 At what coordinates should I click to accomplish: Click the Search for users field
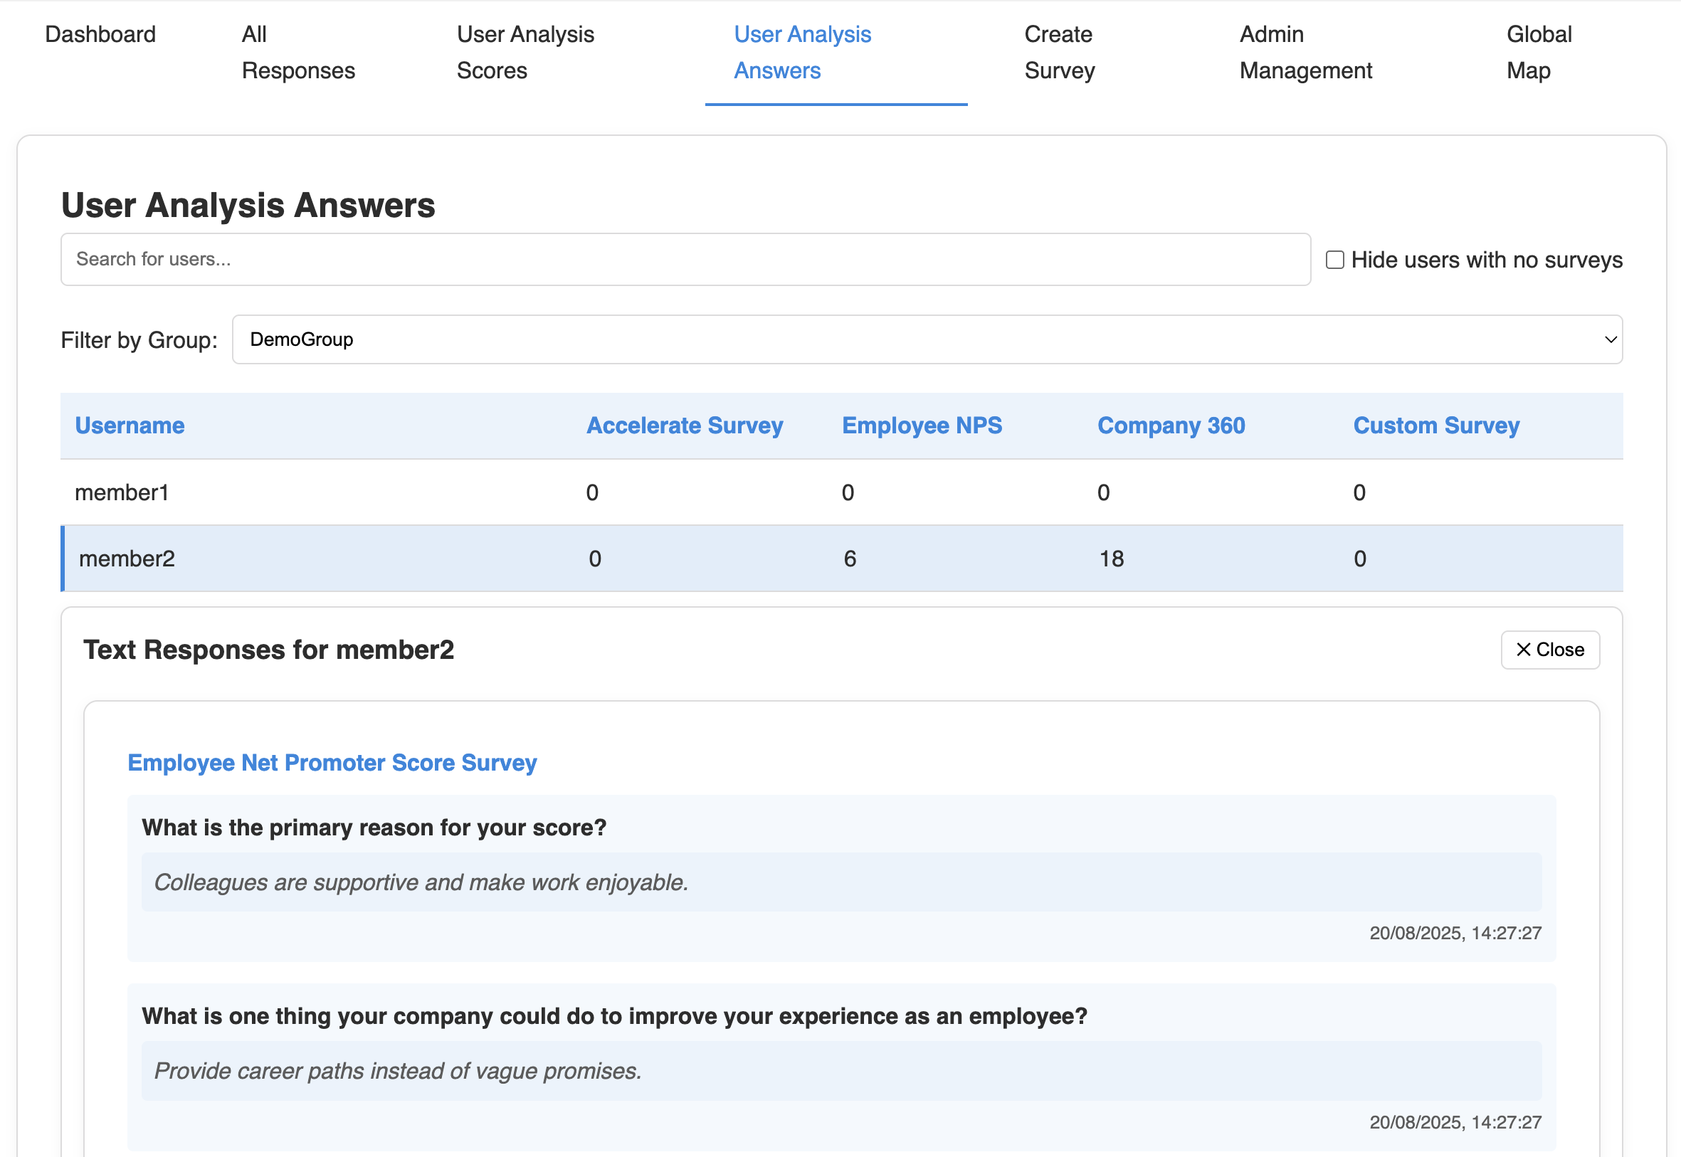[685, 260]
